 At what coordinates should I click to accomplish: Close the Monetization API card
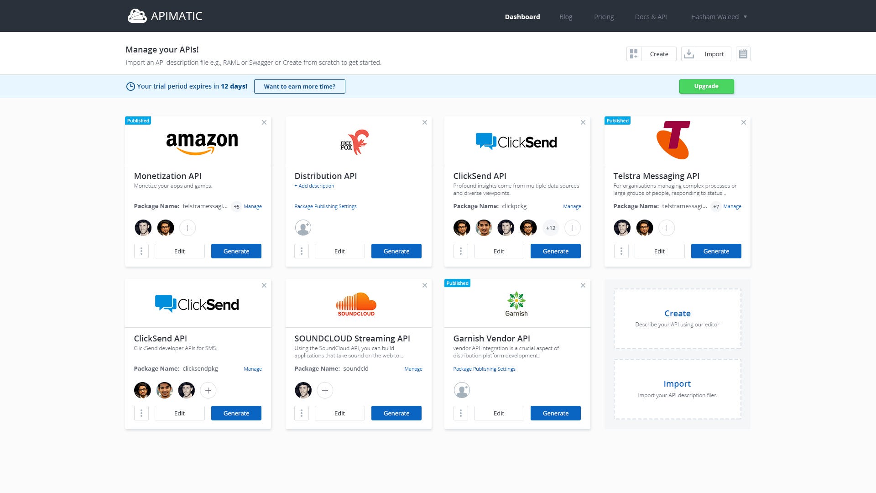264,122
